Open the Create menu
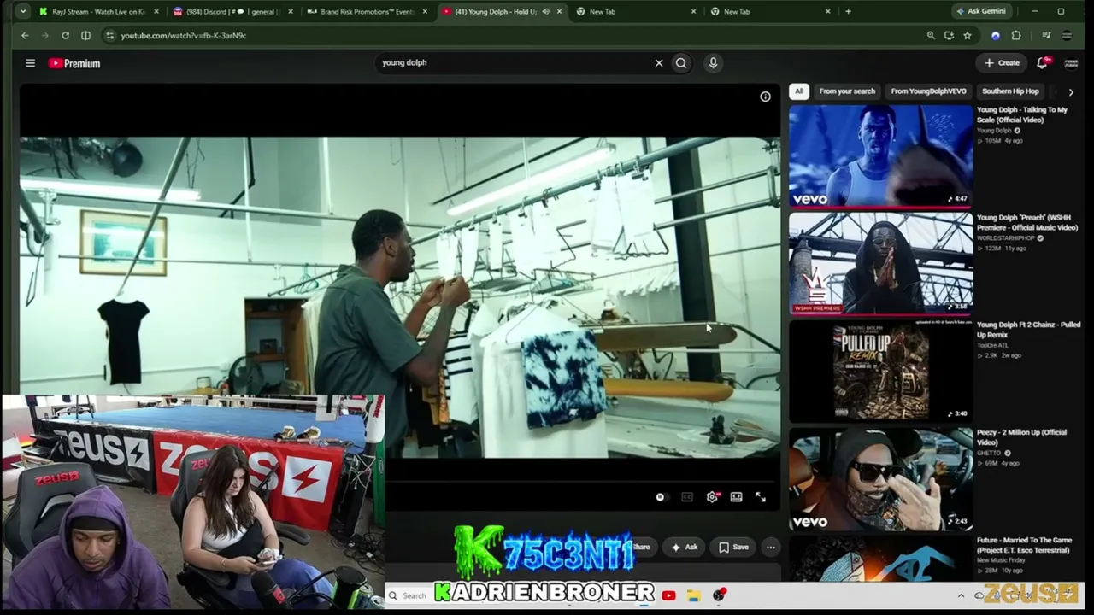This screenshot has height=615, width=1094. (1002, 63)
